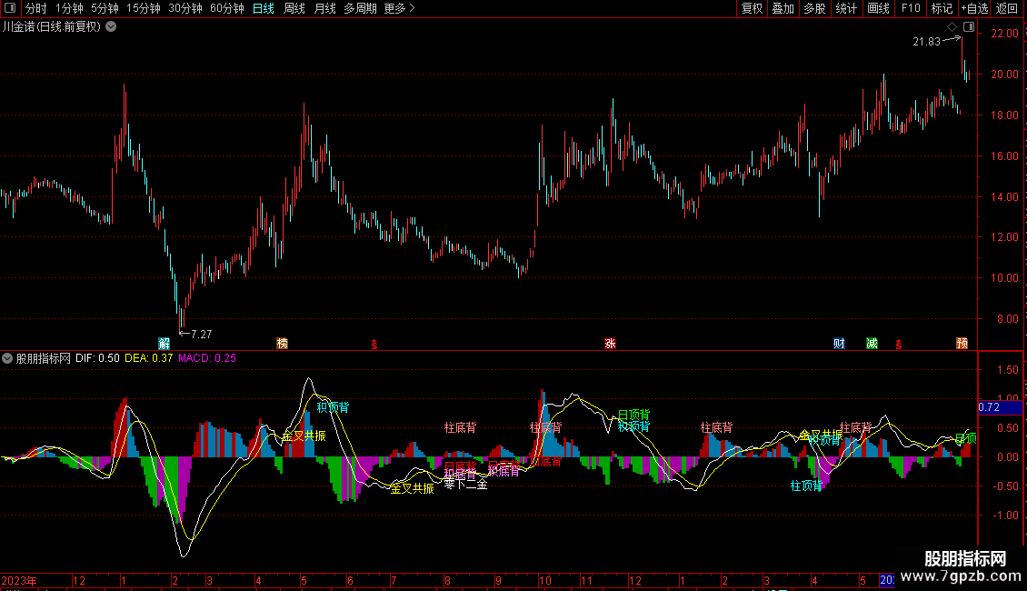Click the 股朋指标网 indicator name

tap(44, 358)
